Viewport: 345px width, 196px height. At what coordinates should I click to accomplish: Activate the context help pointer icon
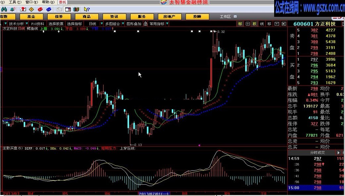(86, 9)
